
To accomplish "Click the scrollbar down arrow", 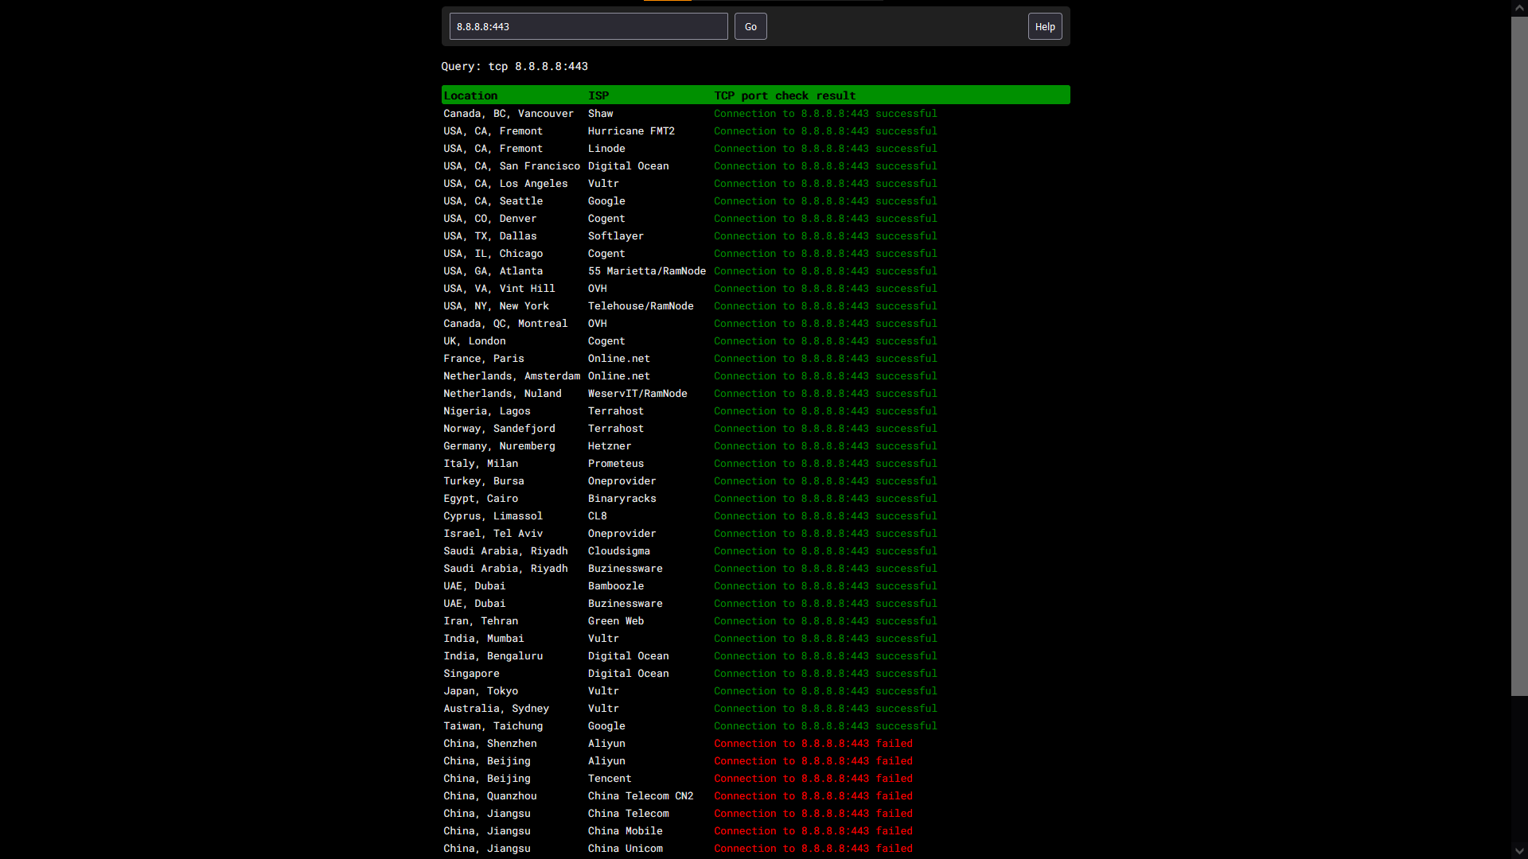I will point(1519,851).
